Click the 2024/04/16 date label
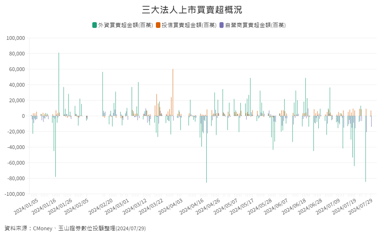Screen dimensions: 384x236 coord(192,207)
